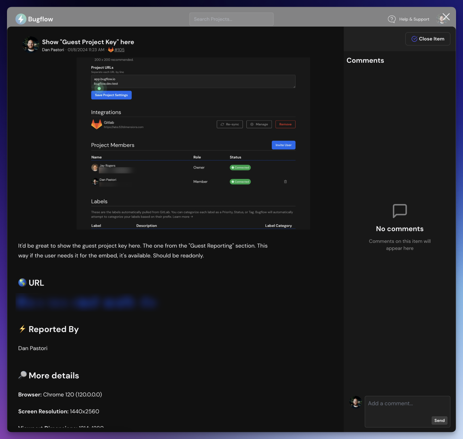Open the blurred URL link under URL

(x=86, y=302)
